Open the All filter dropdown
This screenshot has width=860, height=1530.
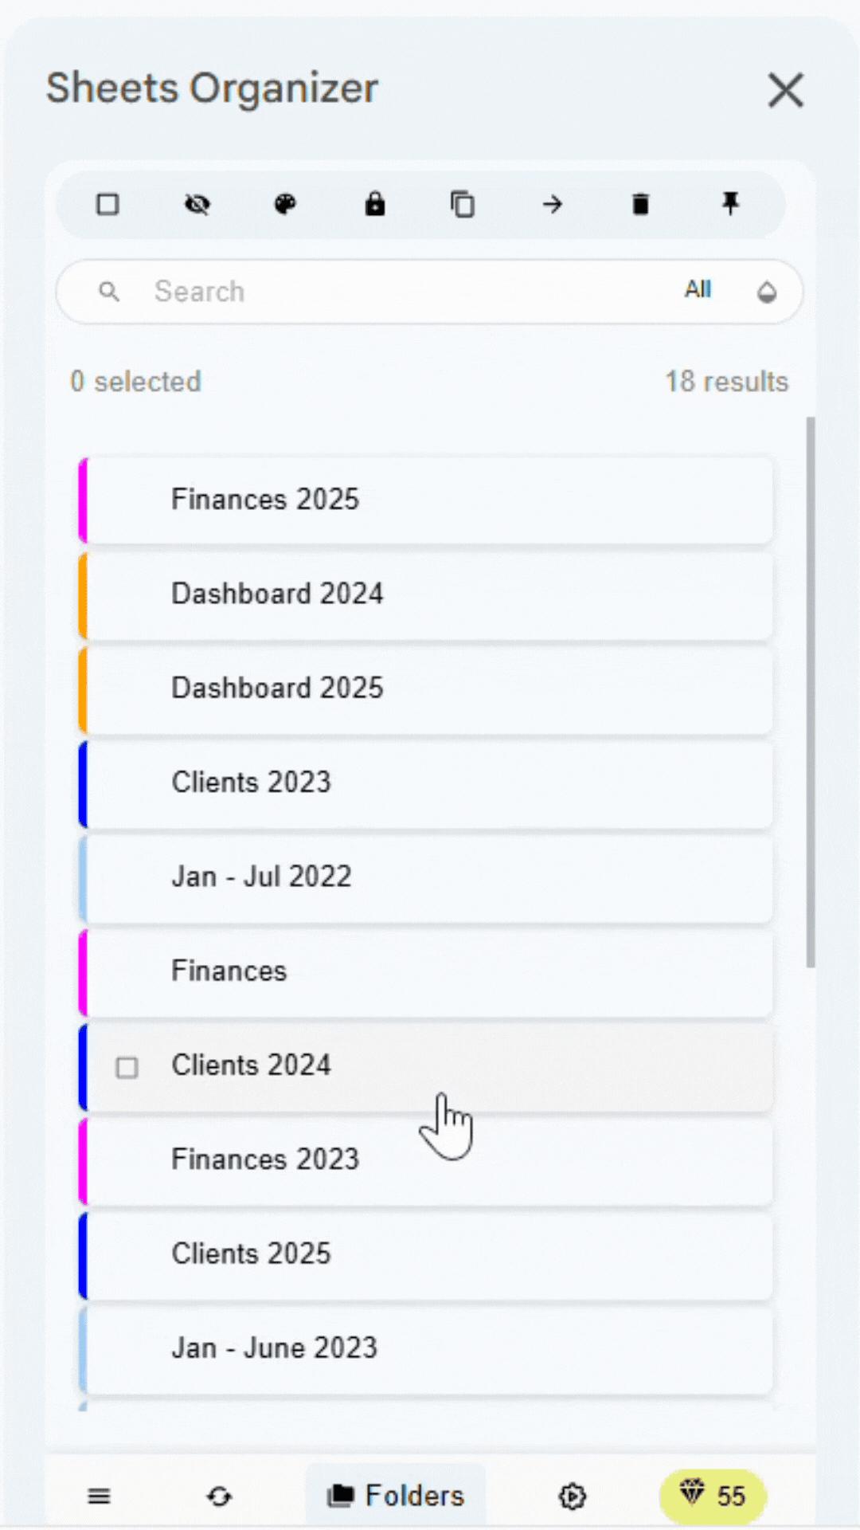click(x=698, y=290)
